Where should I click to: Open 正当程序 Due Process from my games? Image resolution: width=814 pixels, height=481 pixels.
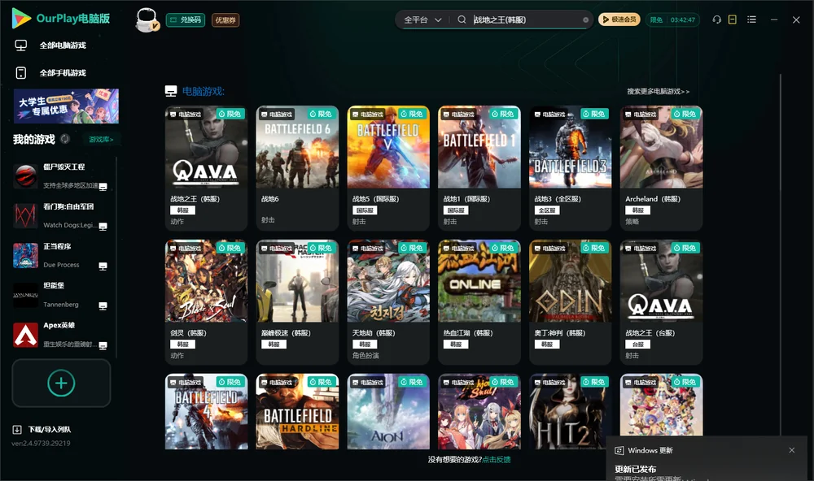pos(60,255)
